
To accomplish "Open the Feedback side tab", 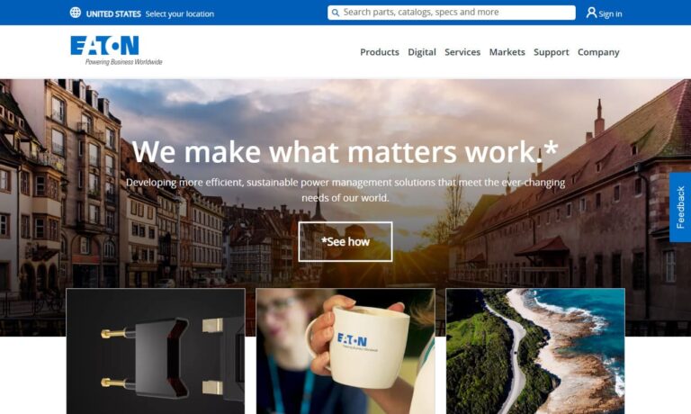I will 680,207.
